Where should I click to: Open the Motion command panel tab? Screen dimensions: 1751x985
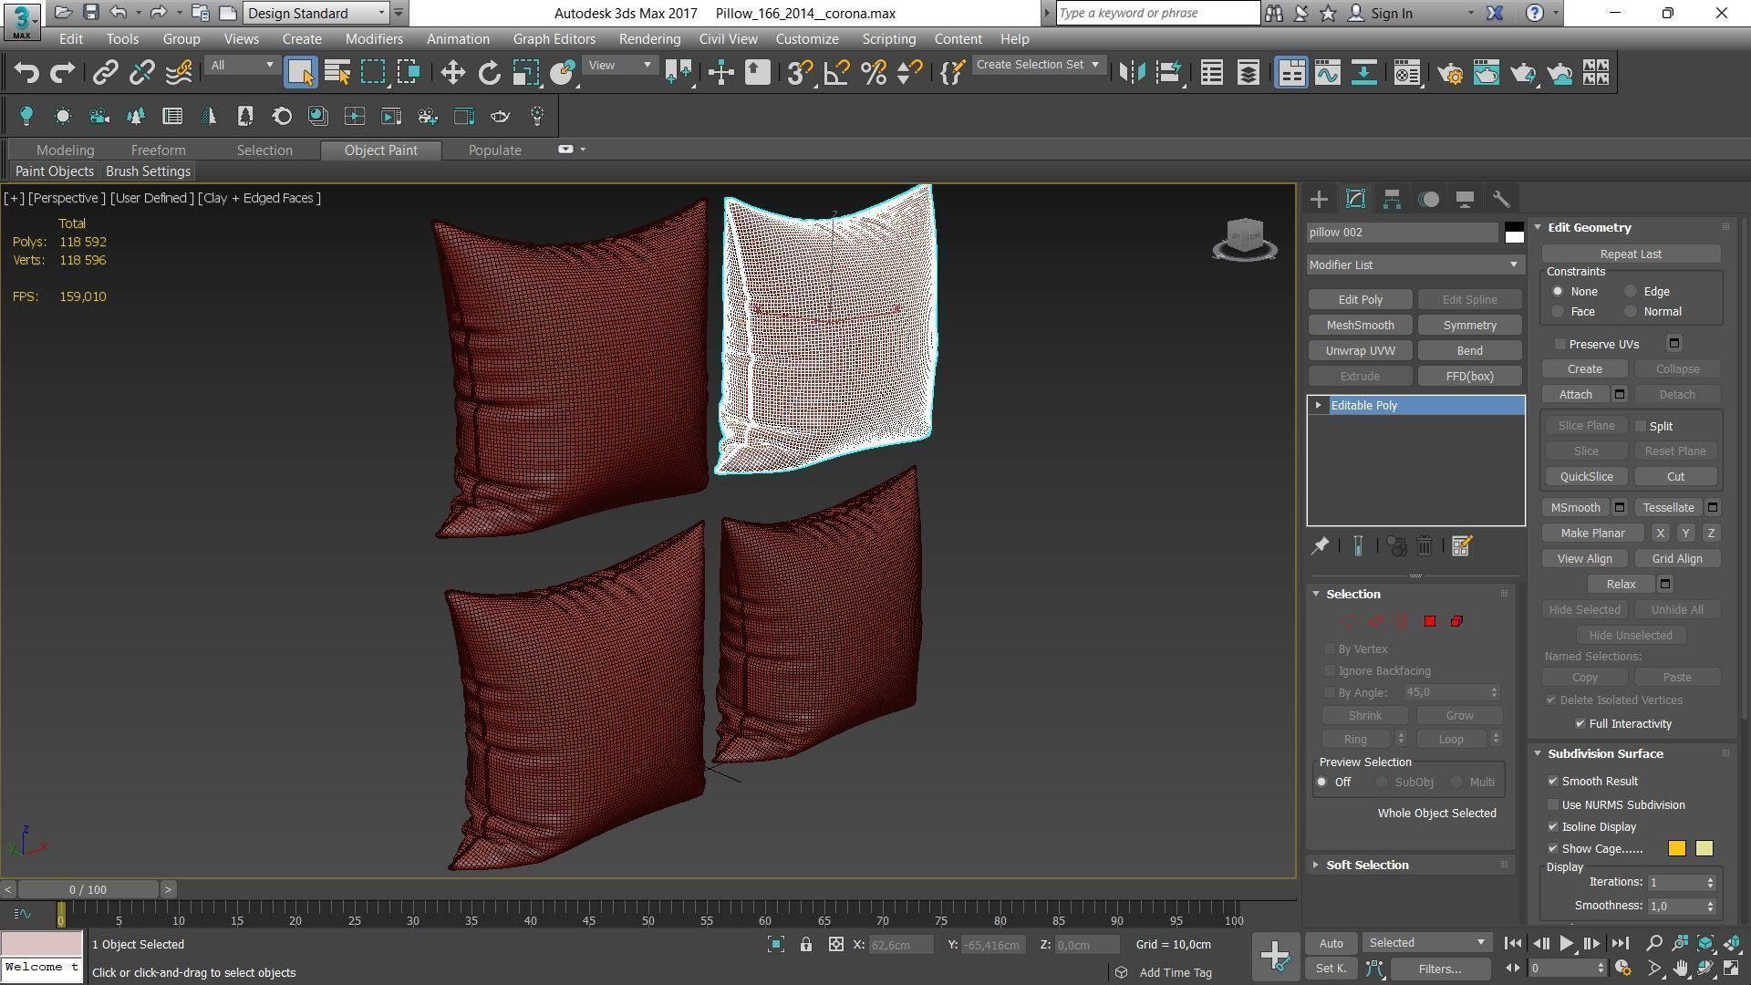click(x=1428, y=199)
